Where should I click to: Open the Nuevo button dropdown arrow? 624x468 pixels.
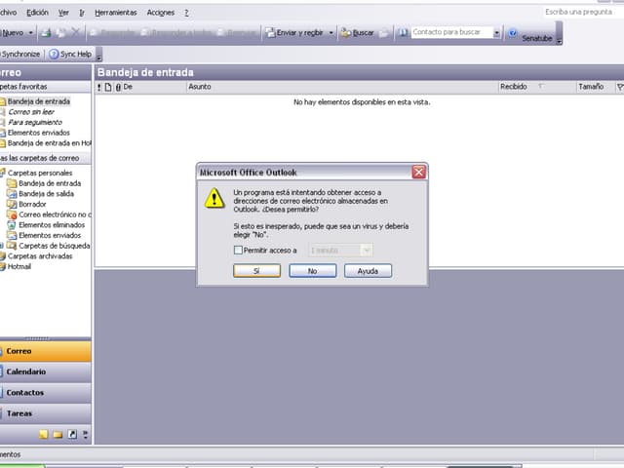click(x=30, y=33)
